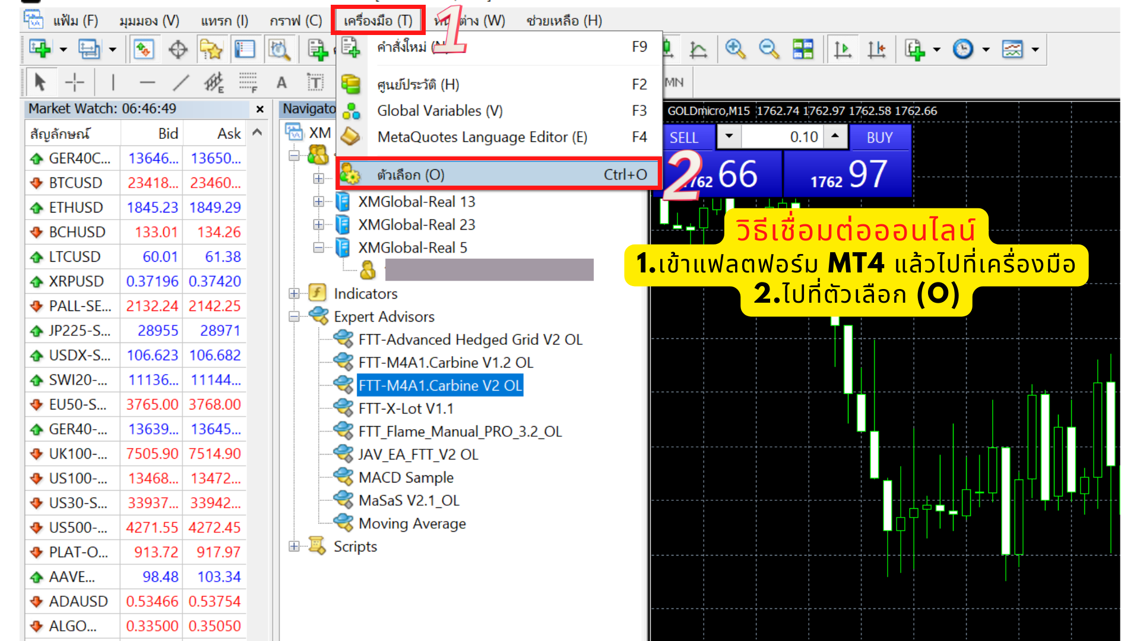The height and width of the screenshot is (641, 1140).
Task: Select FTT-X-Lot V1.1 advisor
Action: (406, 409)
